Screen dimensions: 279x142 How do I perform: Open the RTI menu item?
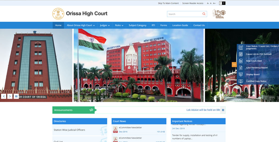[x=153, y=25]
